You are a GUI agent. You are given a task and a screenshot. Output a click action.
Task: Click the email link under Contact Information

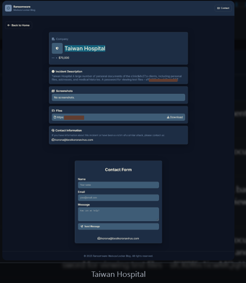pyautogui.click(x=74, y=140)
